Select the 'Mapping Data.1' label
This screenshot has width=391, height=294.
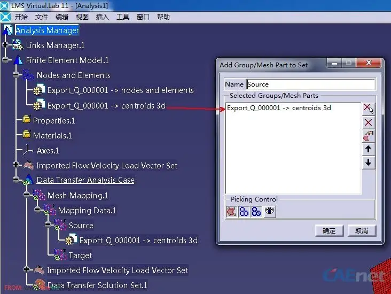point(87,211)
